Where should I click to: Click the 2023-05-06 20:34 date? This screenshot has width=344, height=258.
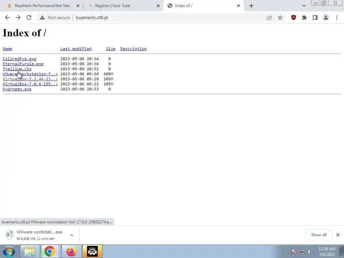tap(79, 59)
